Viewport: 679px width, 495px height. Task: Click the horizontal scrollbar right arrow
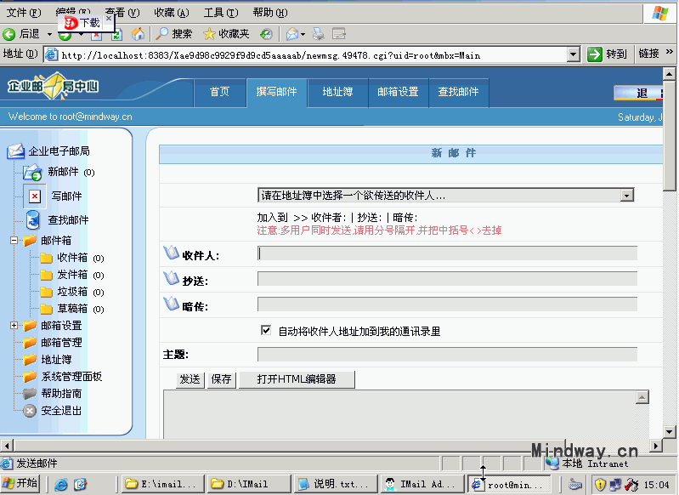coord(656,446)
